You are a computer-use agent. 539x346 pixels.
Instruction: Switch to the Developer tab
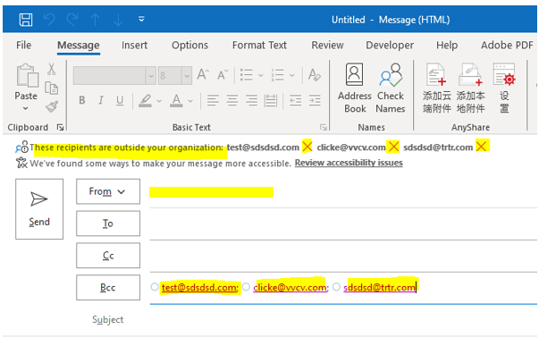(390, 45)
